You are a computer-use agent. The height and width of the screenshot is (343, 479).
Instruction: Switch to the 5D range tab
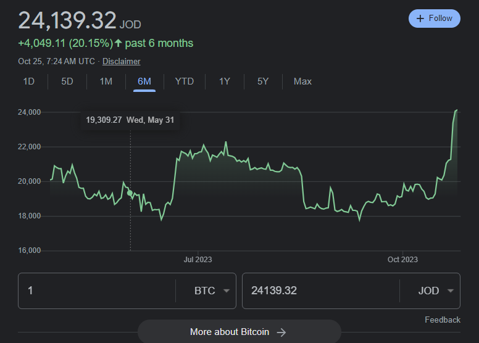pyautogui.click(x=67, y=81)
